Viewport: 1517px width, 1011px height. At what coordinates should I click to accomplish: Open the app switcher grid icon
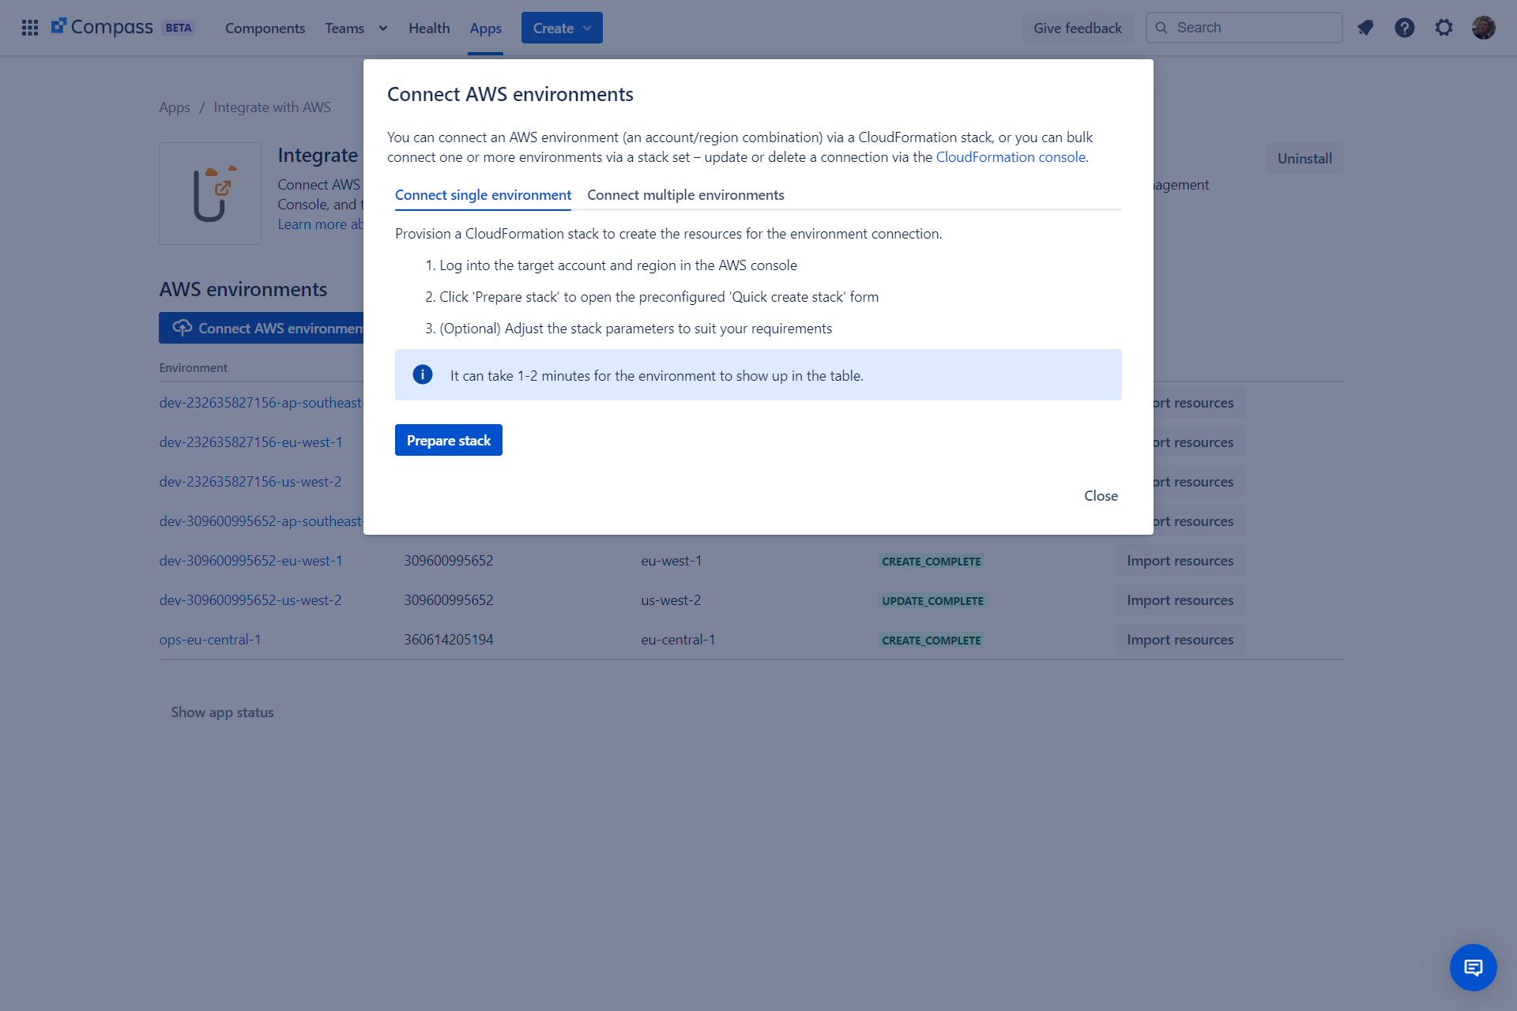[30, 28]
